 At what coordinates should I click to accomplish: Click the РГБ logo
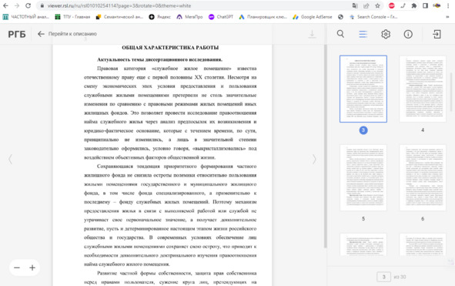17,34
